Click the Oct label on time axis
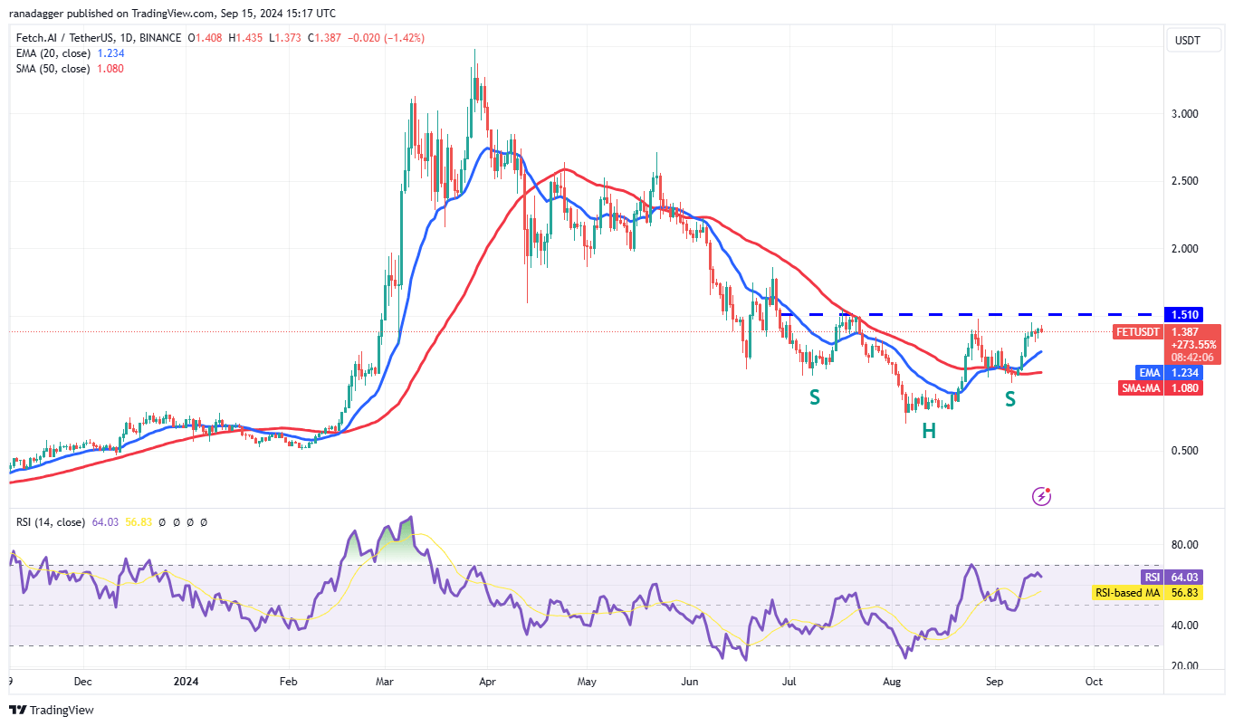 1094,682
